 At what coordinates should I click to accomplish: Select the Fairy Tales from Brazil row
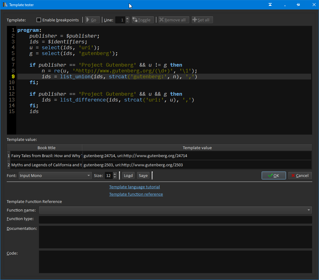(x=46, y=156)
